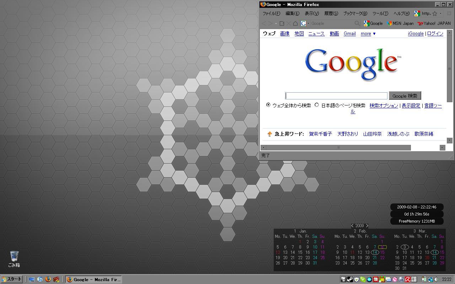The height and width of the screenshot is (284, 455).
Task: Click the search magnifier icon
Action: tap(357, 23)
